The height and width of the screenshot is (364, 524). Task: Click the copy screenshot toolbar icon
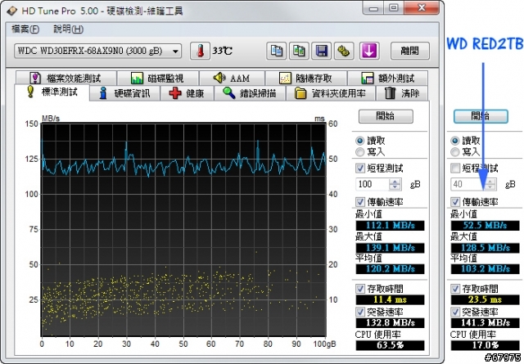tap(299, 51)
